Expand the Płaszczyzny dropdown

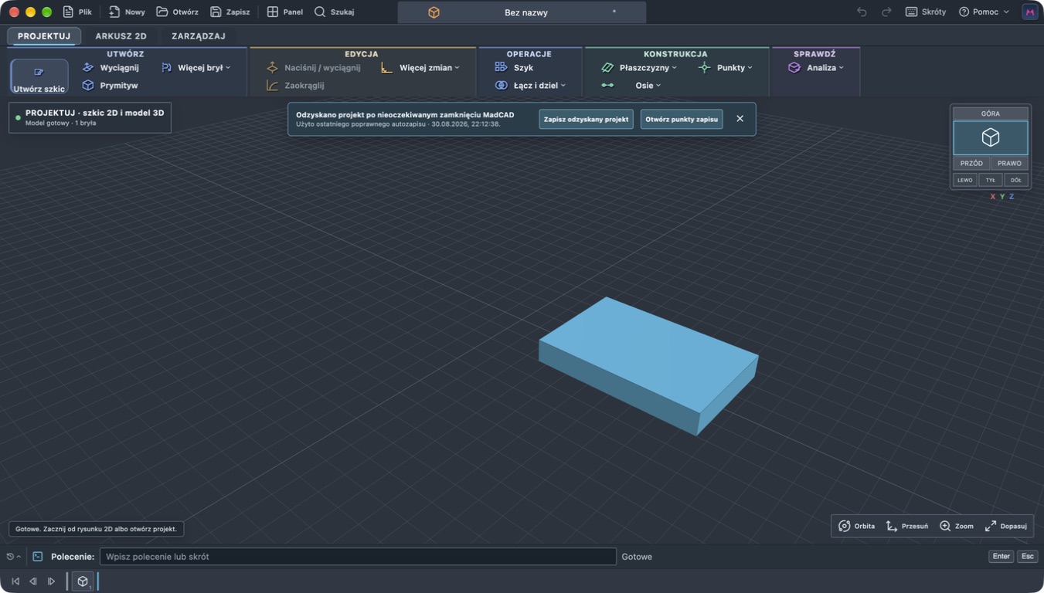(639, 68)
